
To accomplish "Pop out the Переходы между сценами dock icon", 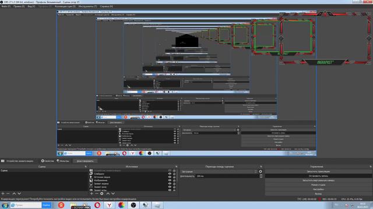I will [x=261, y=167].
